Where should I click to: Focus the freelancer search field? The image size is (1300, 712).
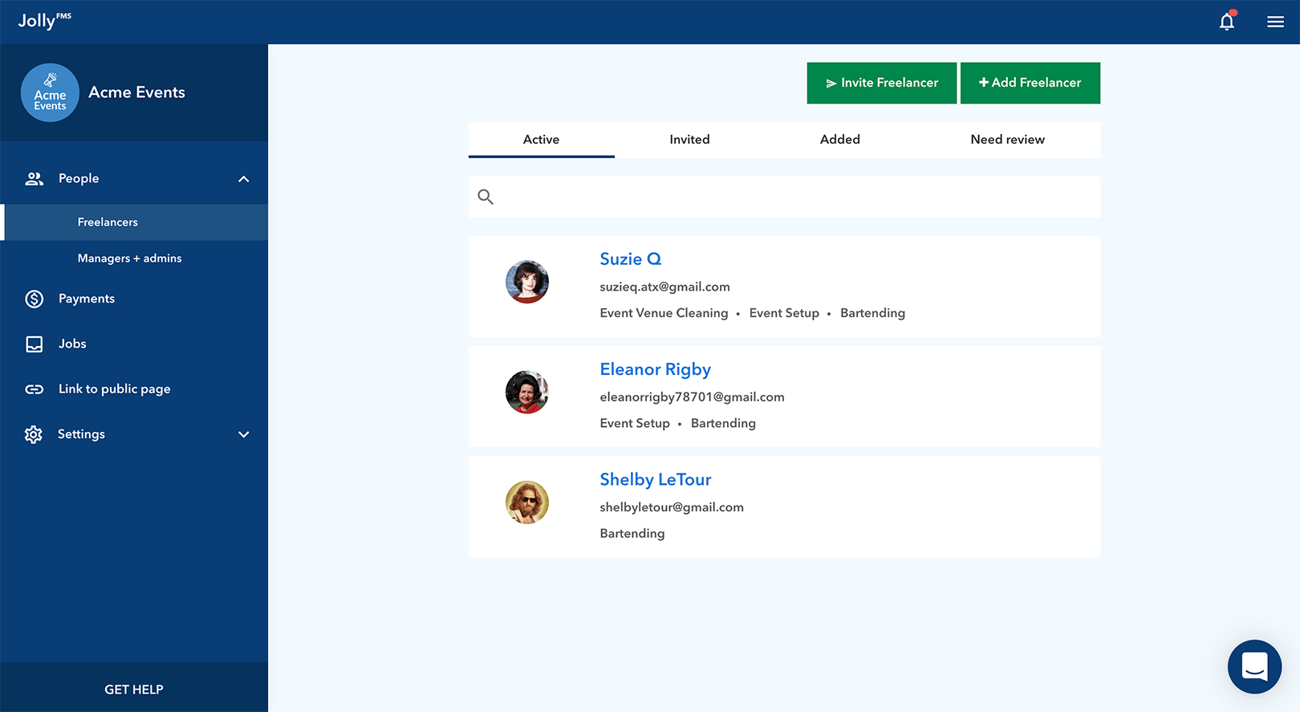pyautogui.click(x=785, y=197)
